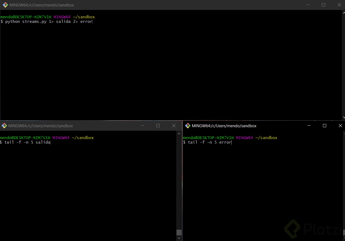Click '~/sandbox' path in top window prompt
Image resolution: width=345 pixels, height=241 pixels.
(84, 17)
